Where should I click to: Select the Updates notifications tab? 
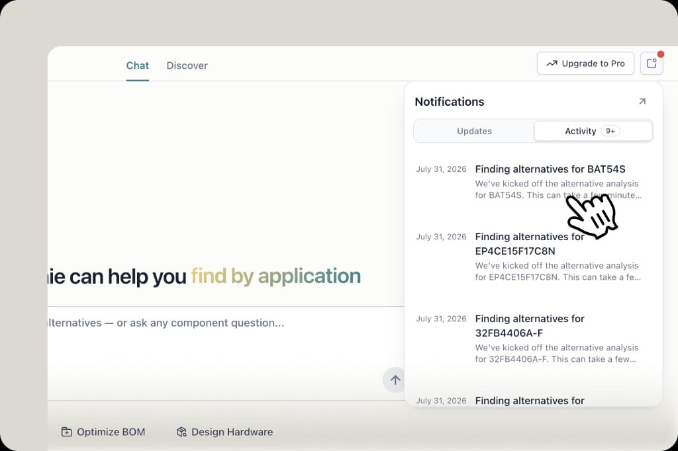pos(474,131)
